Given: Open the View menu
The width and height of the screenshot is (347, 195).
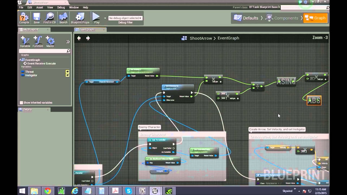Looking at the screenshot, I should 50,7.
